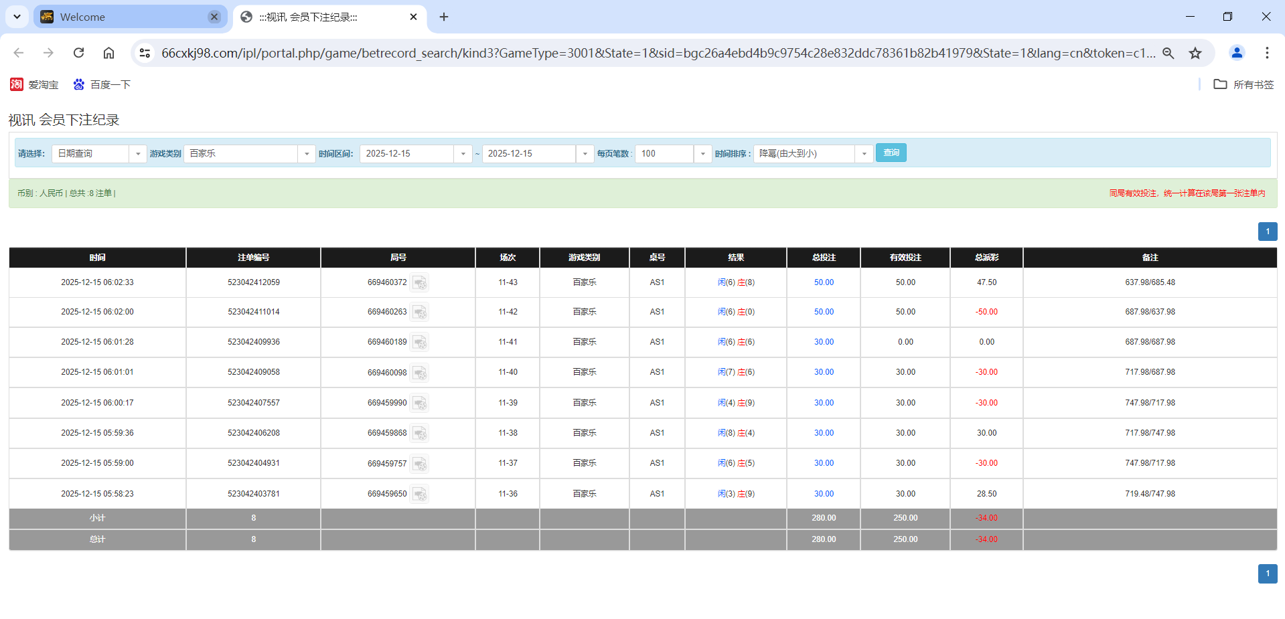Open the 游戏类别 百家乐 dropdown
This screenshot has height=619, width=1285.
[307, 153]
